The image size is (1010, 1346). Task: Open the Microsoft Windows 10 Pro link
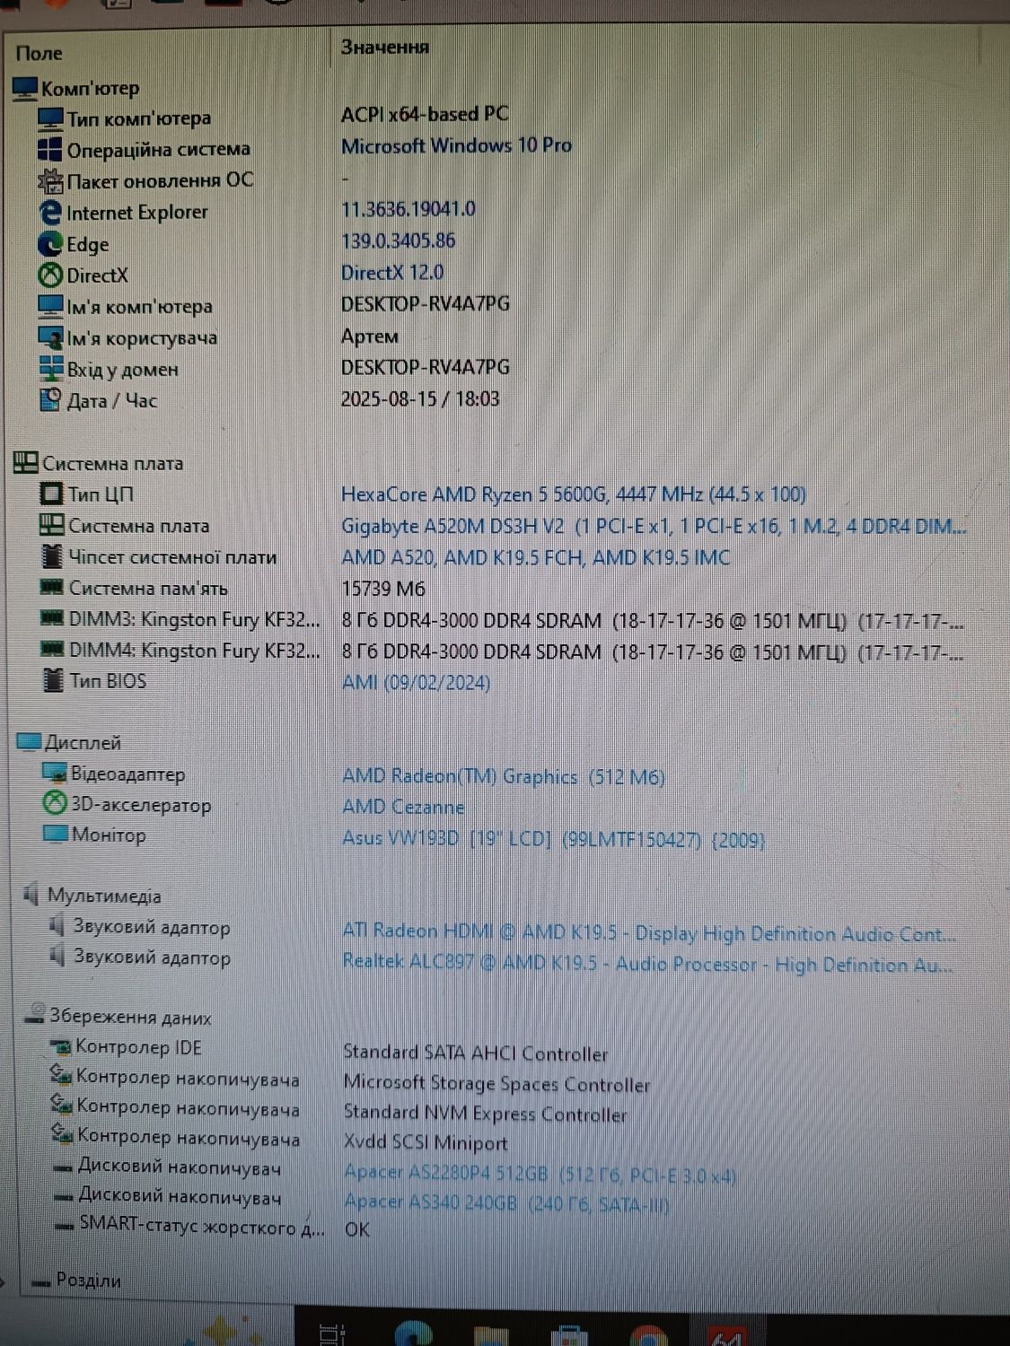(456, 145)
